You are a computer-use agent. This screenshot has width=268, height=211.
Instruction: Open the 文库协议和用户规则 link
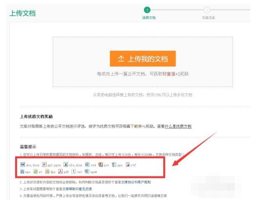(136, 182)
